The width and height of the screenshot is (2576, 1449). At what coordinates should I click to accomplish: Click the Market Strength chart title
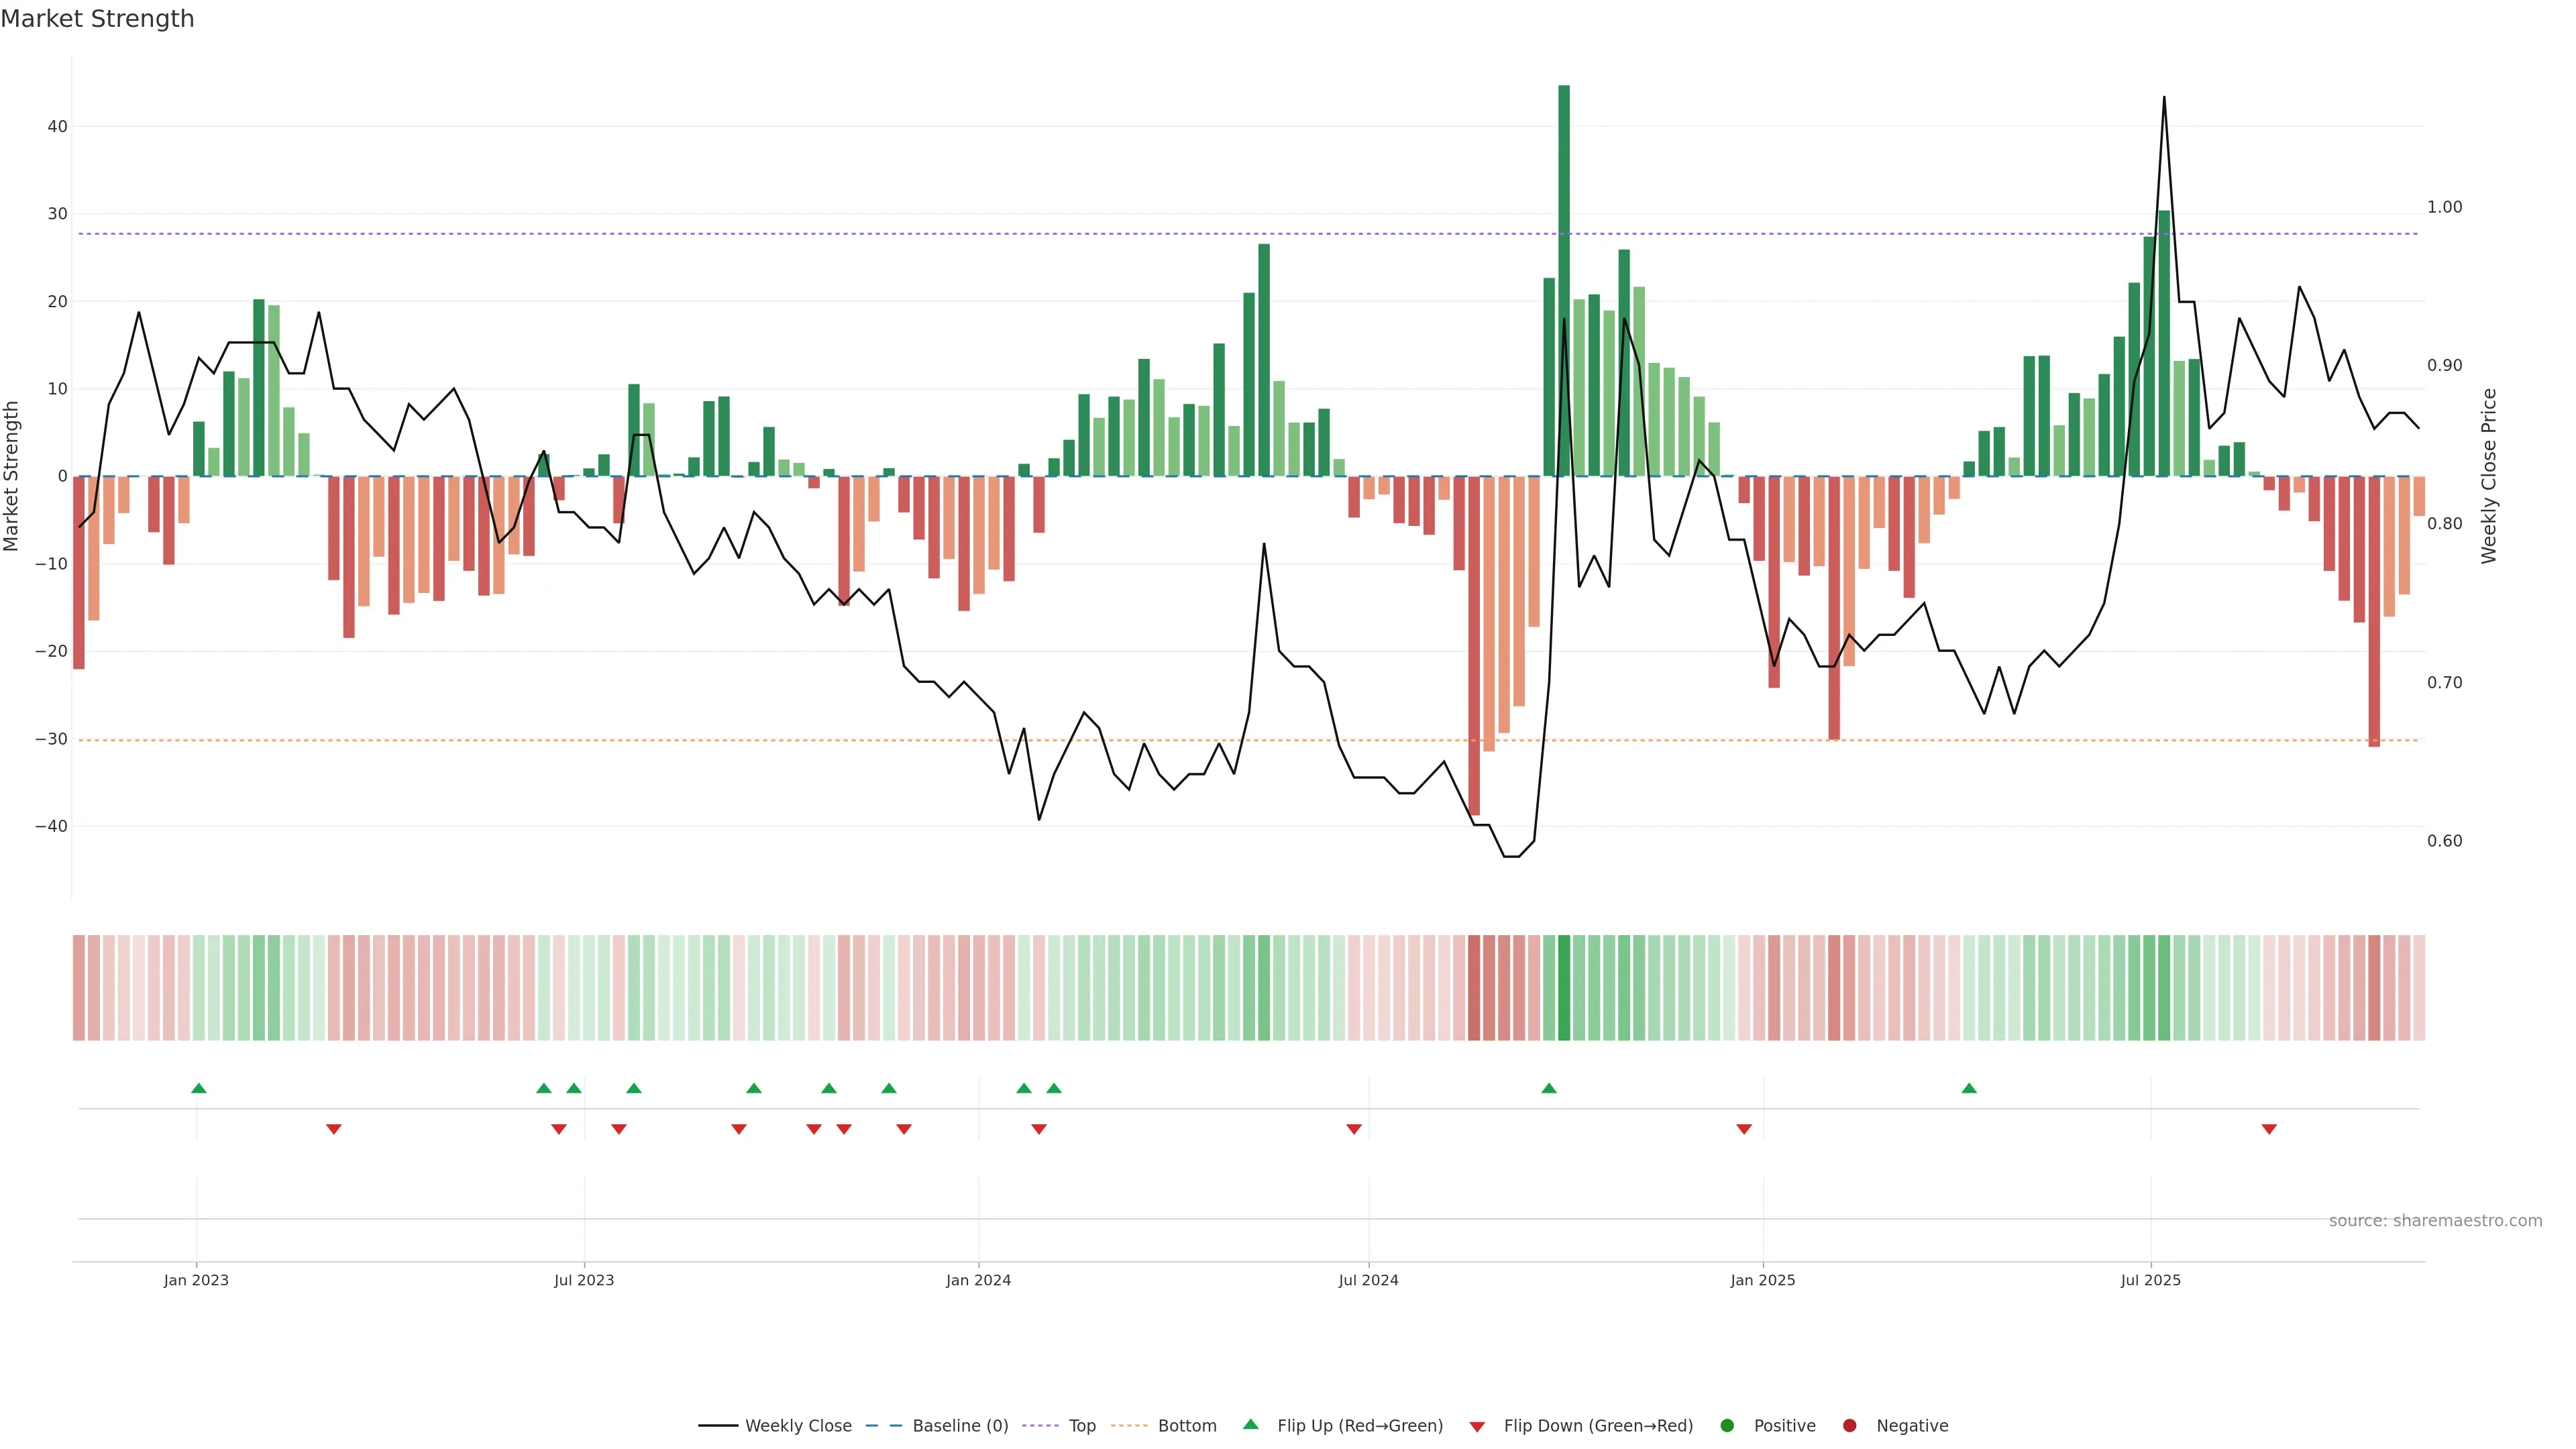[x=97, y=19]
